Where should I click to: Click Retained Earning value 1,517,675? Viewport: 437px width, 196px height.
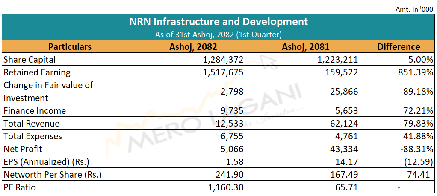tap(222, 72)
